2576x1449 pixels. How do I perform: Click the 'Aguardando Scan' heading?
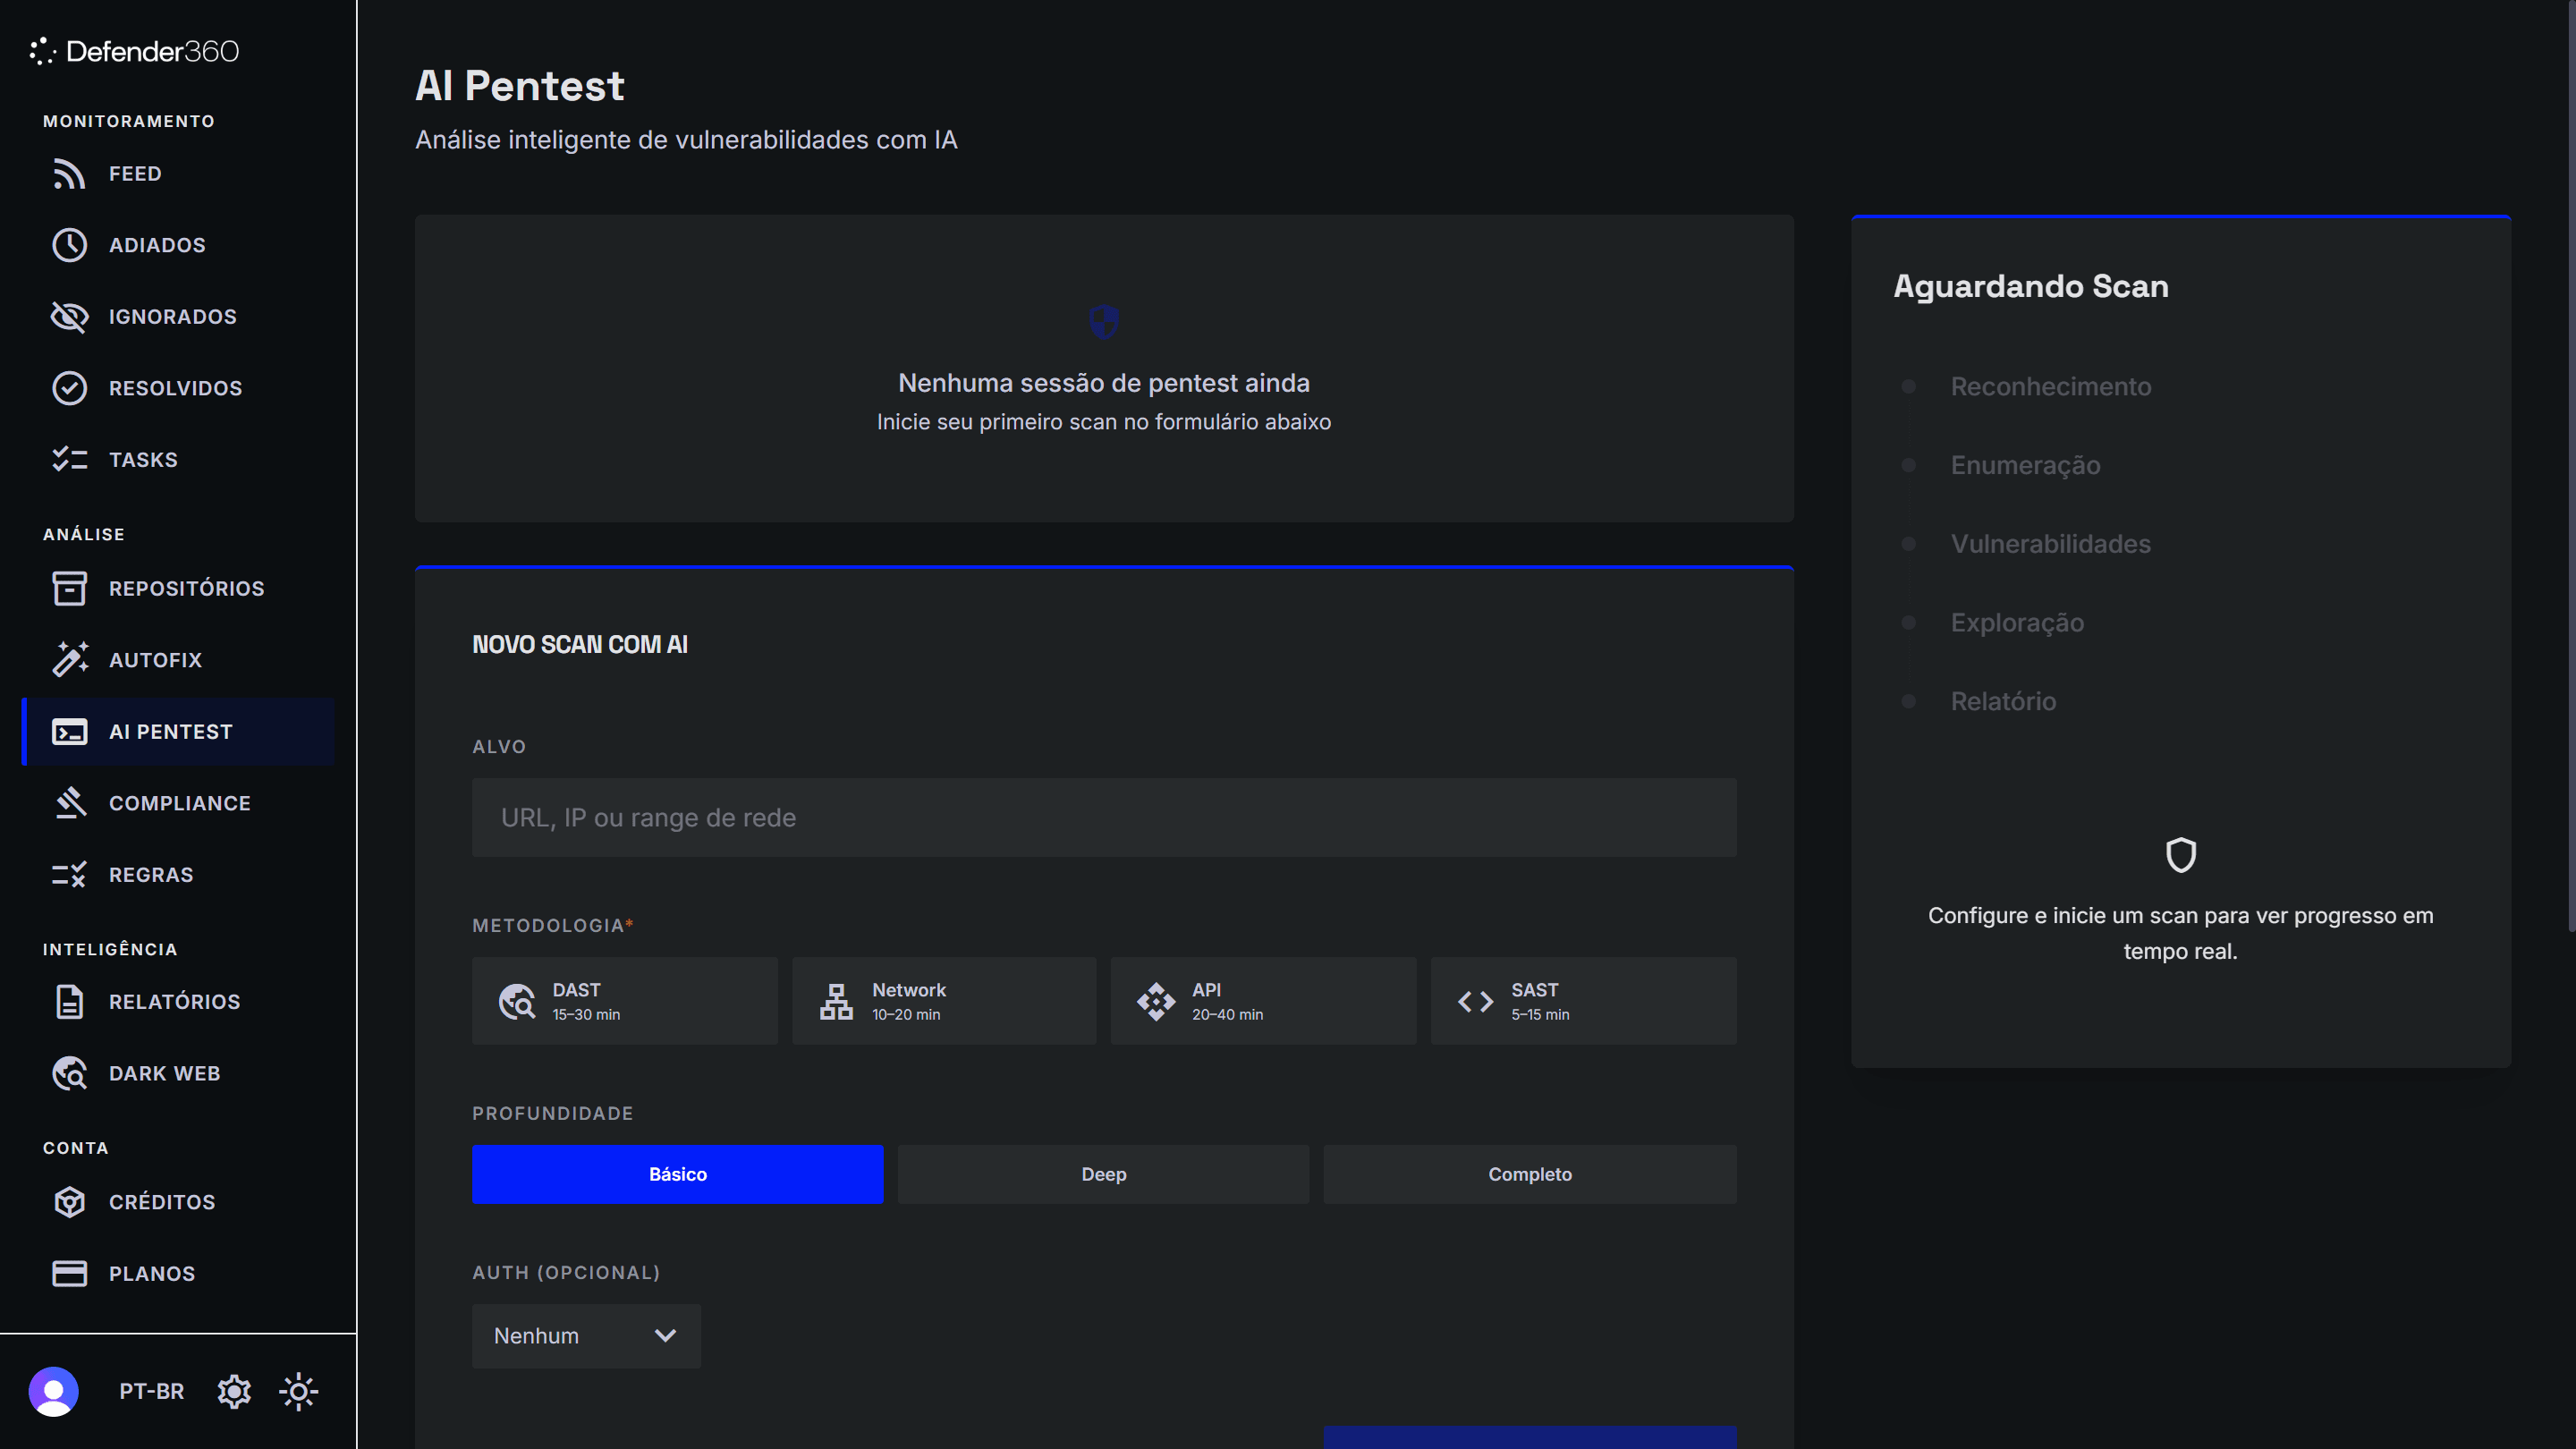pos(2031,286)
